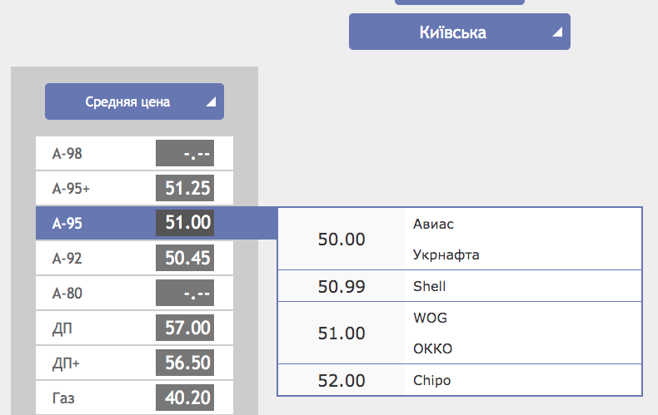Click the 50.99 price cell
The width and height of the screenshot is (658, 415).
341,286
